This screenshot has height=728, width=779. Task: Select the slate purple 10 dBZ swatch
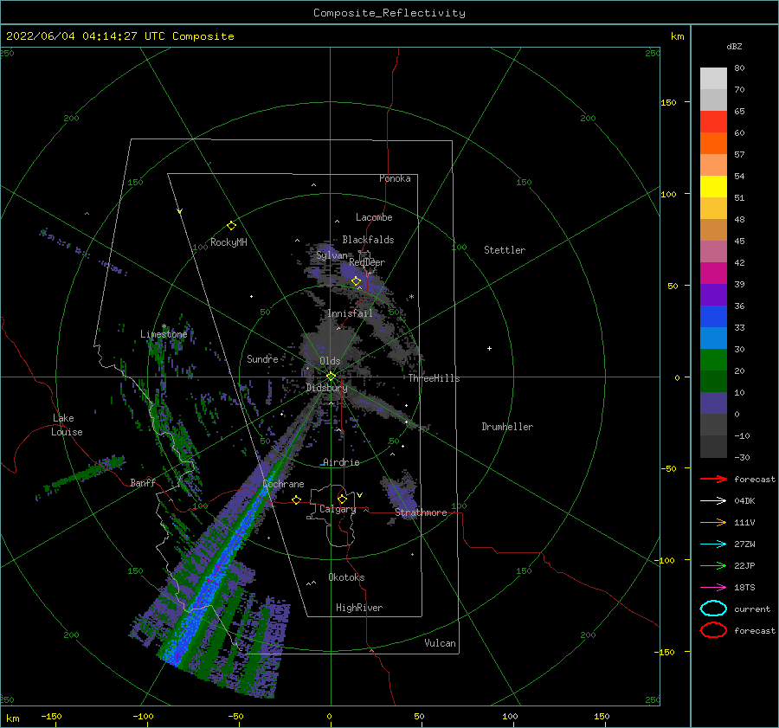tap(713, 403)
